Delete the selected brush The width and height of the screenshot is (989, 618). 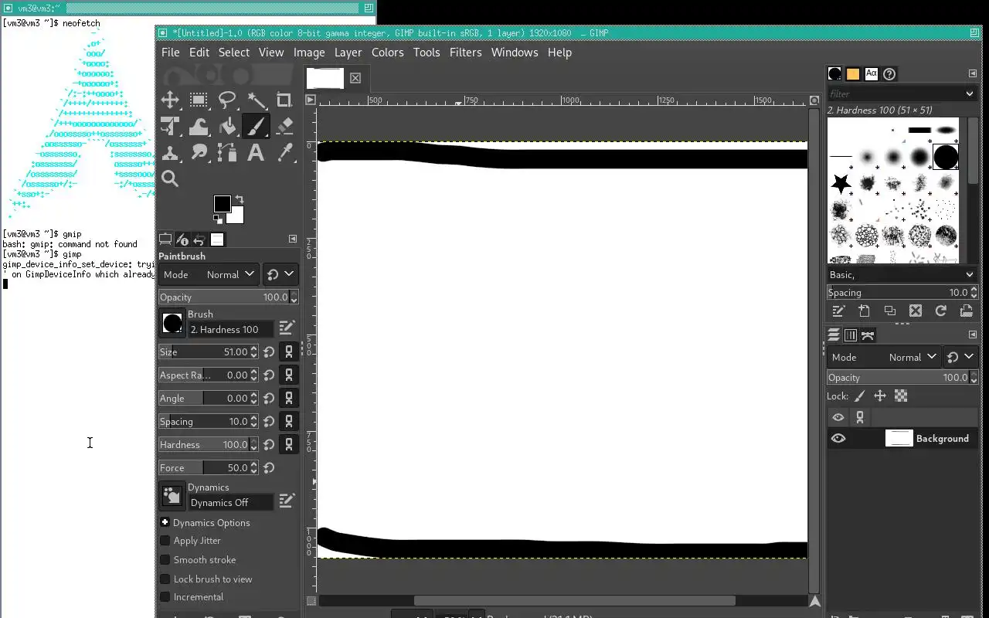click(916, 311)
